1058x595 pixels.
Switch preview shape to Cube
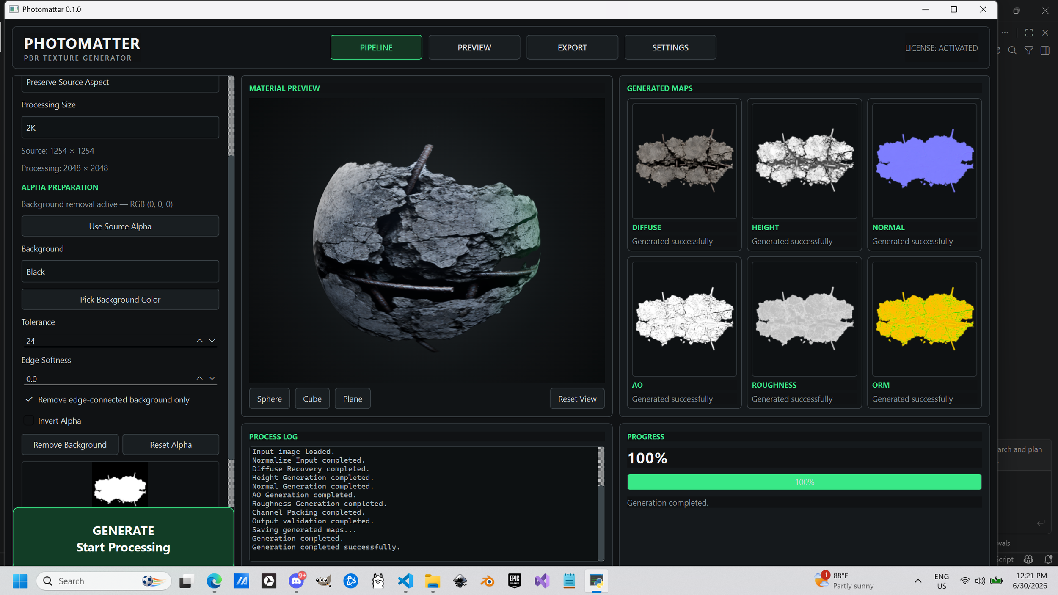click(312, 399)
